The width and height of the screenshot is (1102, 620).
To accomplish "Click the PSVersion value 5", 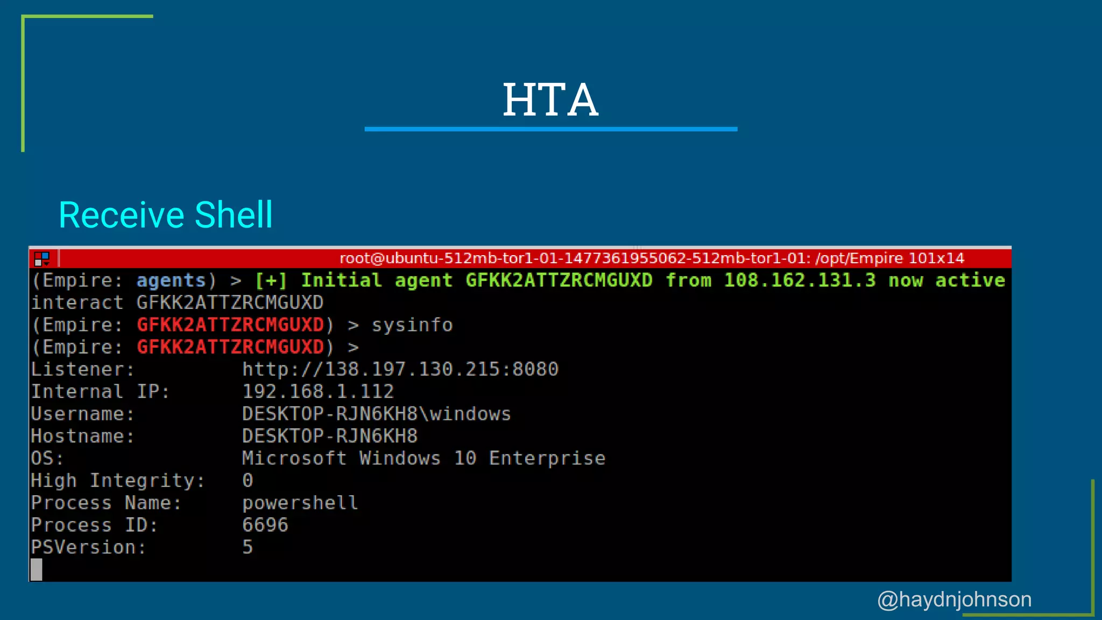I will [x=248, y=547].
